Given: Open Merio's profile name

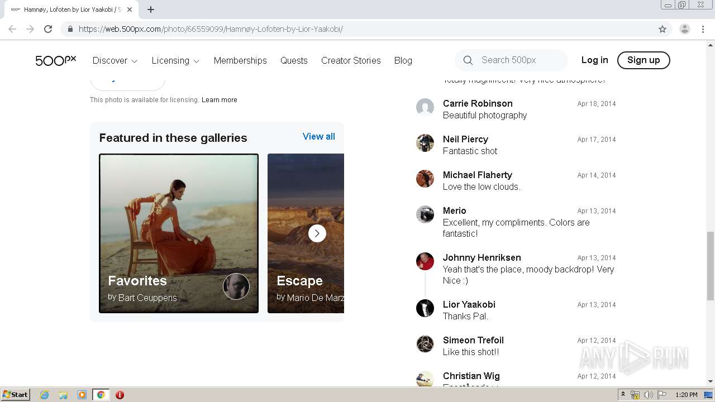Looking at the screenshot, I should [x=455, y=210].
